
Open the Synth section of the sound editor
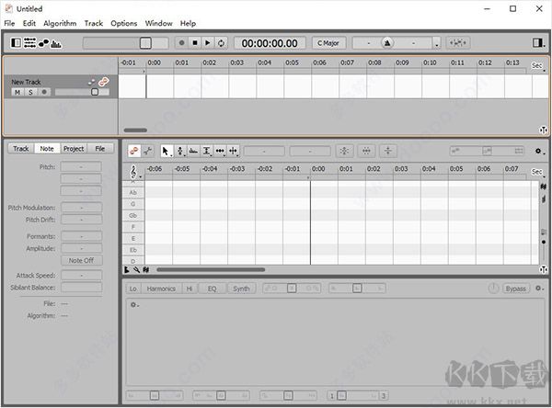coord(241,289)
